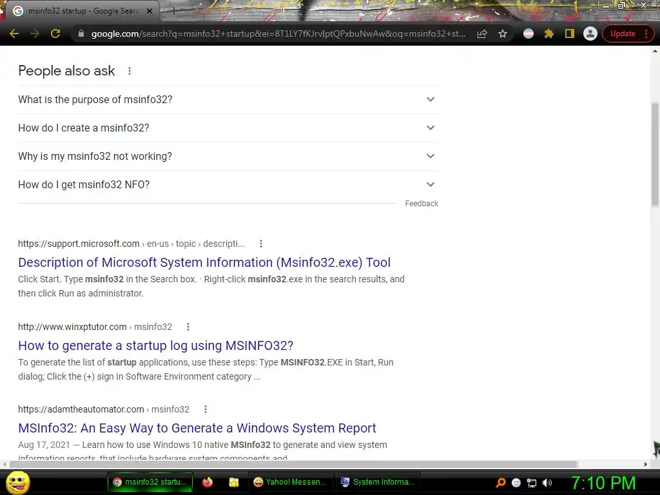Click the vertical scrollbar thumb
660x495 pixels.
click(655, 154)
